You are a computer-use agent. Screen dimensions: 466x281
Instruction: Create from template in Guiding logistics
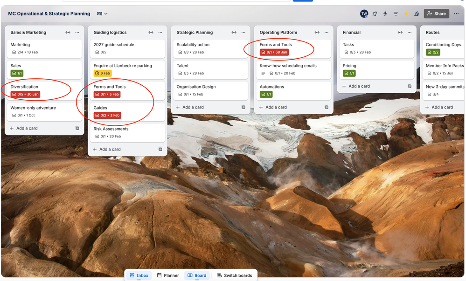[160, 150]
